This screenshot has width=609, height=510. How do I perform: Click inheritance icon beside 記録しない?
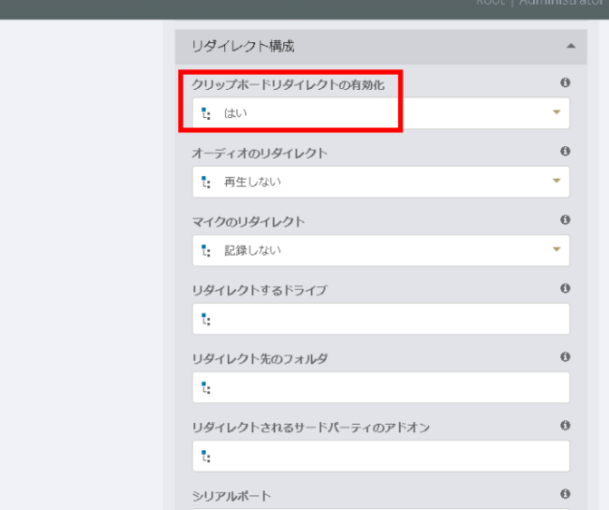click(206, 250)
